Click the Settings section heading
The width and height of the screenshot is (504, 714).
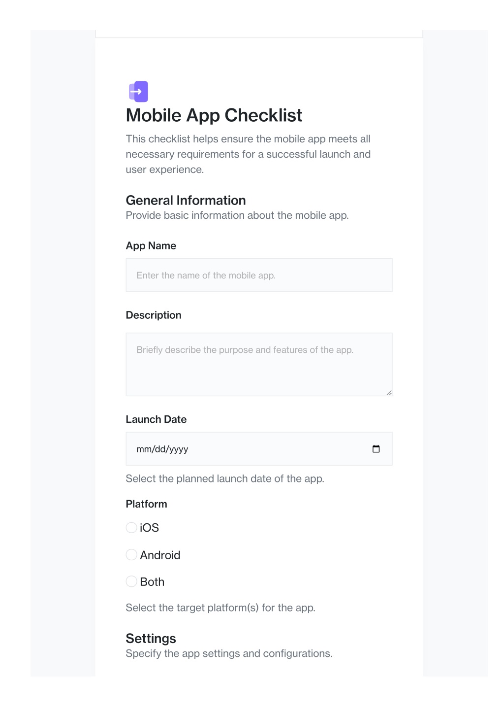coord(151,639)
